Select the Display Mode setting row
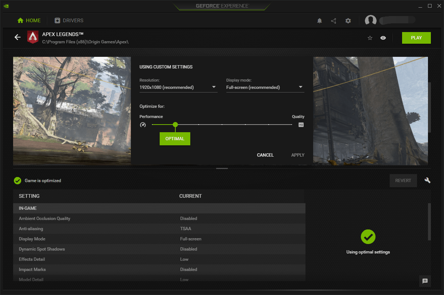Viewport: 444px width, 295px height. 159,239
